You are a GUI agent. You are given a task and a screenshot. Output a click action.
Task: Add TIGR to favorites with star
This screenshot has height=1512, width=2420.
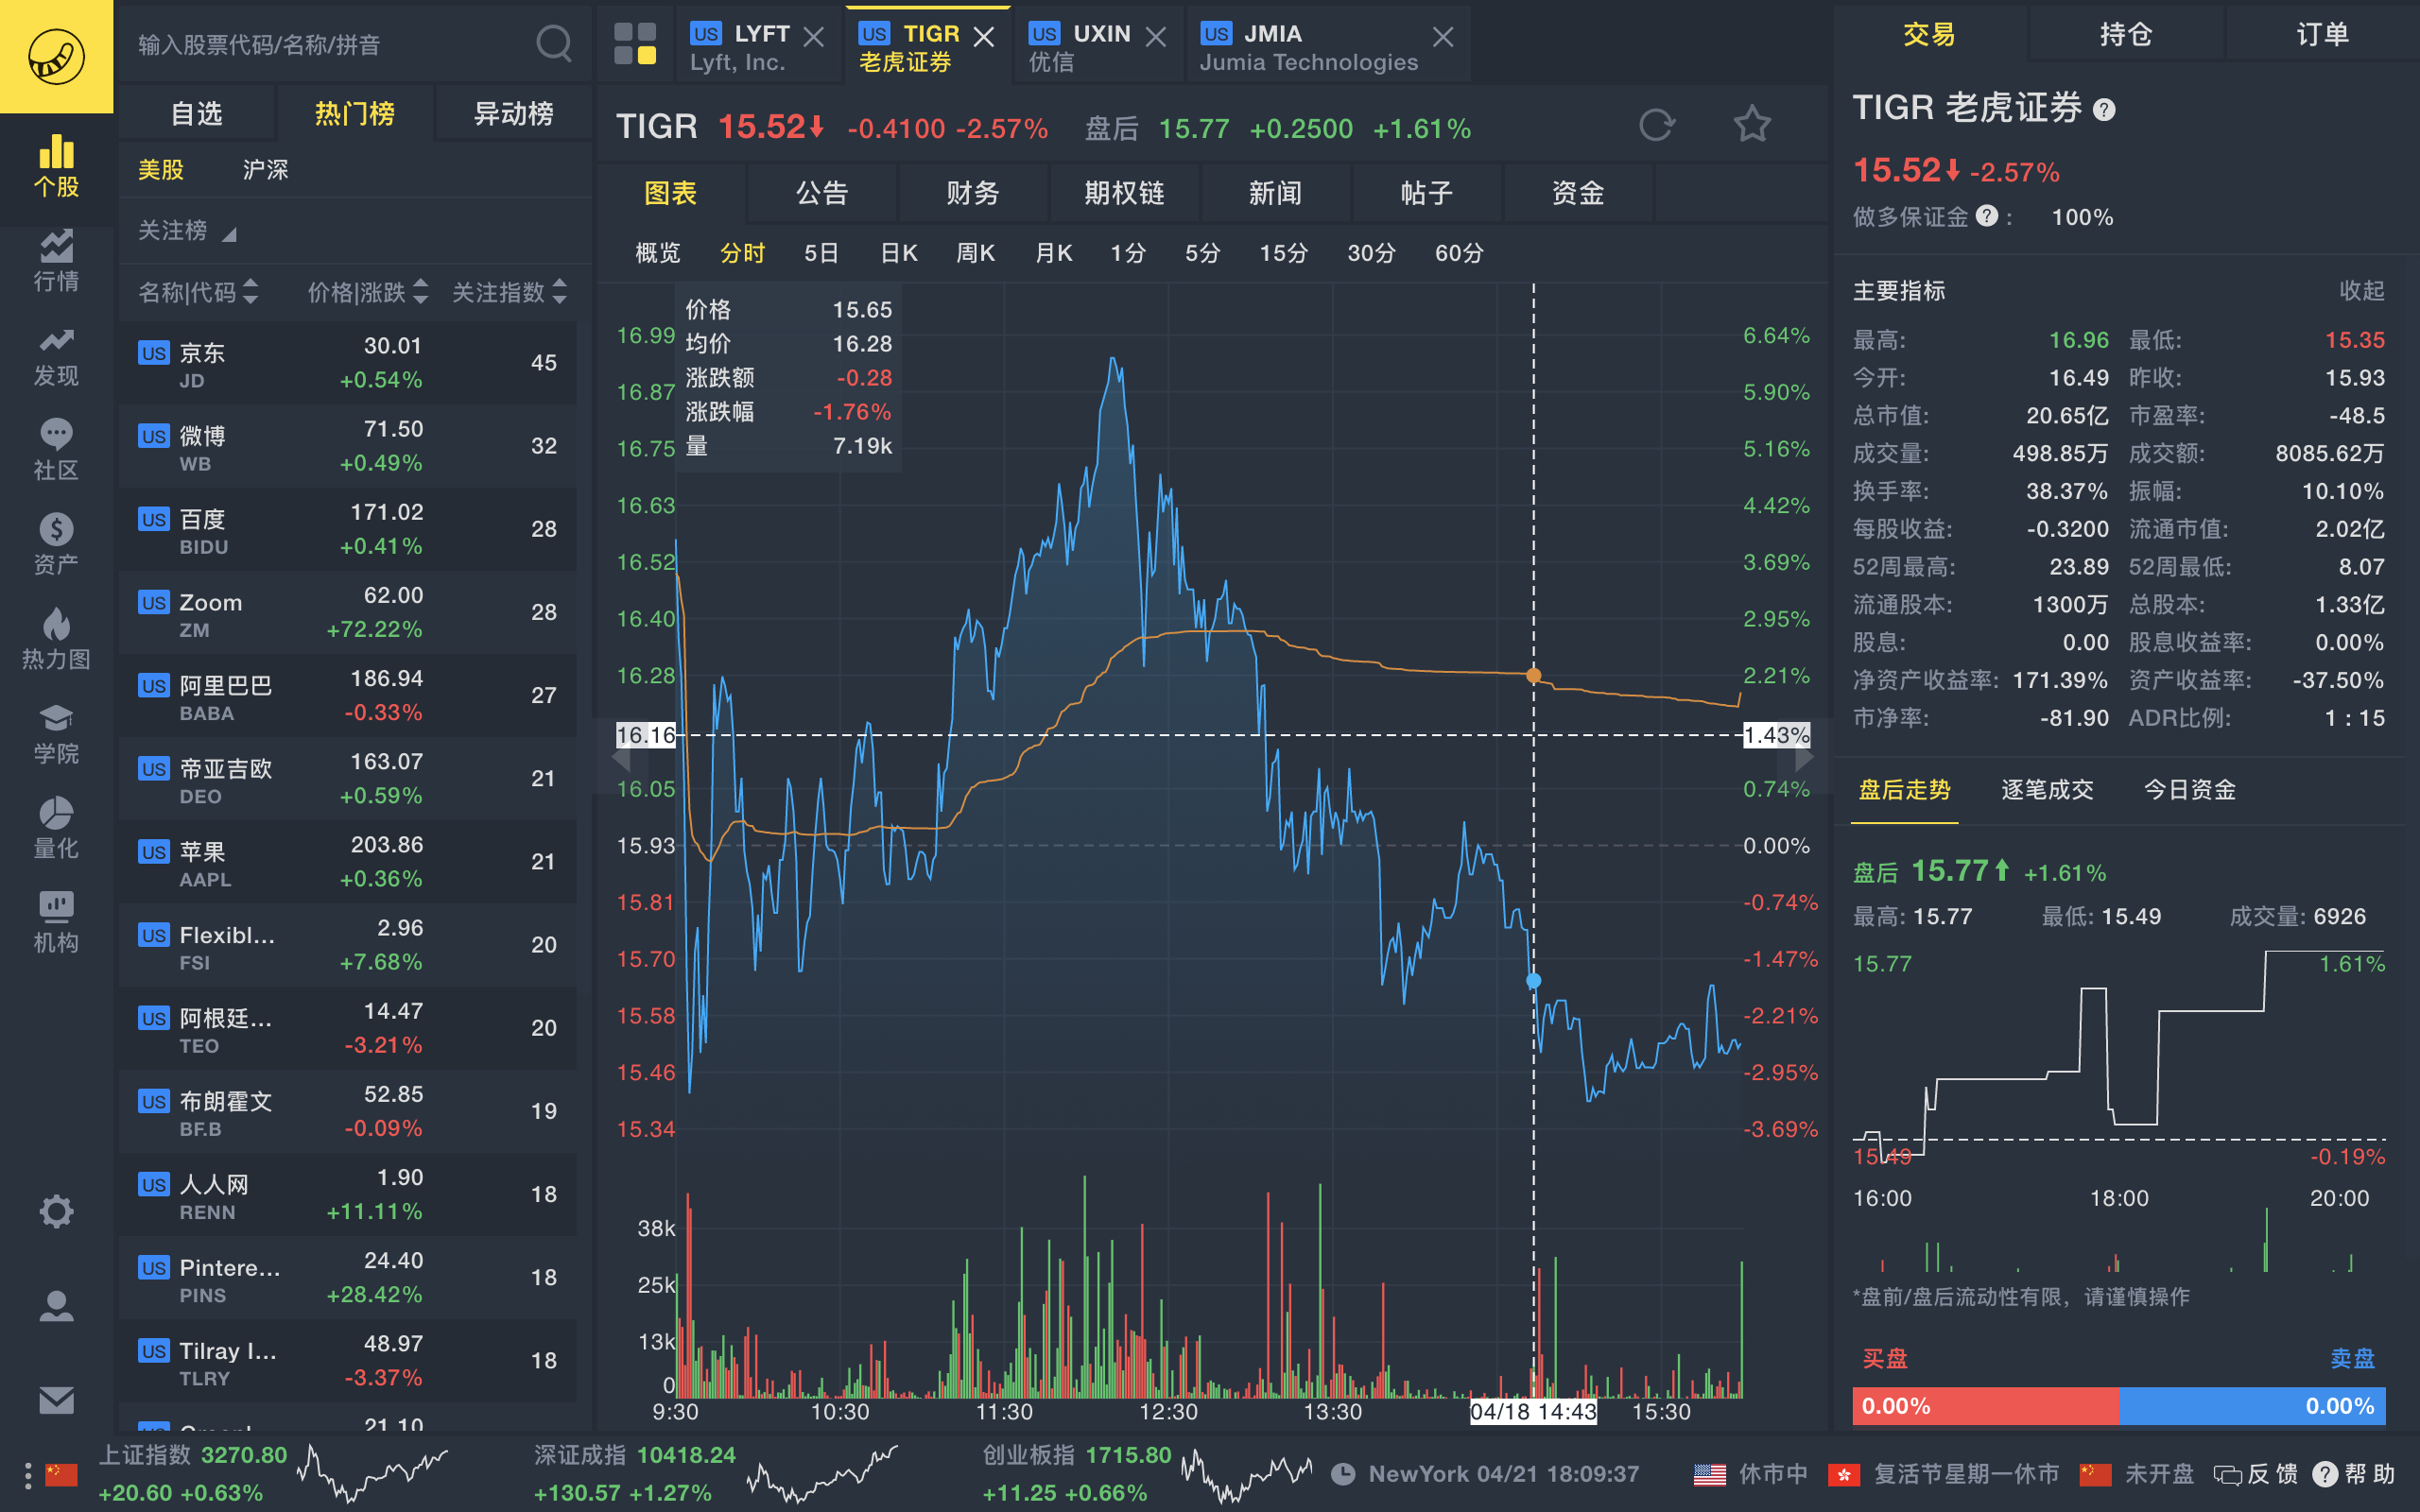click(1752, 125)
